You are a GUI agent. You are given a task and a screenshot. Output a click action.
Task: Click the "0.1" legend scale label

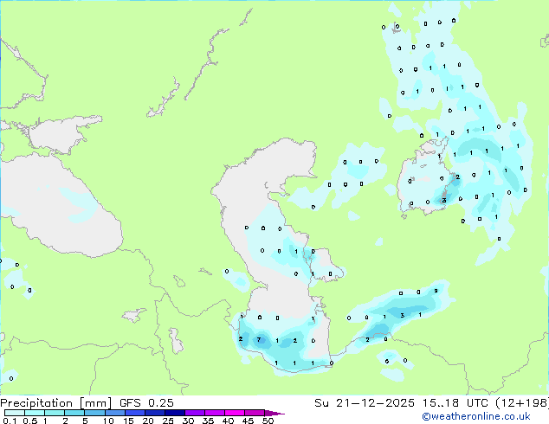pyautogui.click(x=10, y=421)
